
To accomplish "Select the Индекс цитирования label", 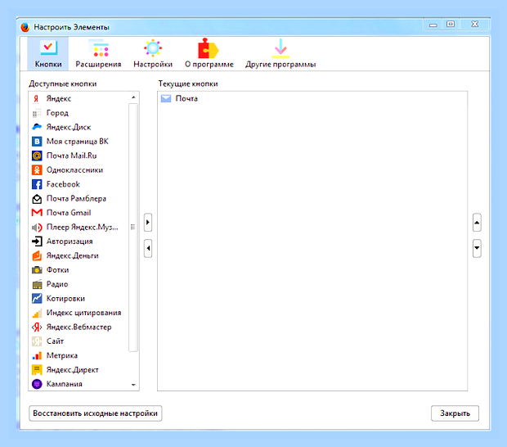I will point(83,313).
